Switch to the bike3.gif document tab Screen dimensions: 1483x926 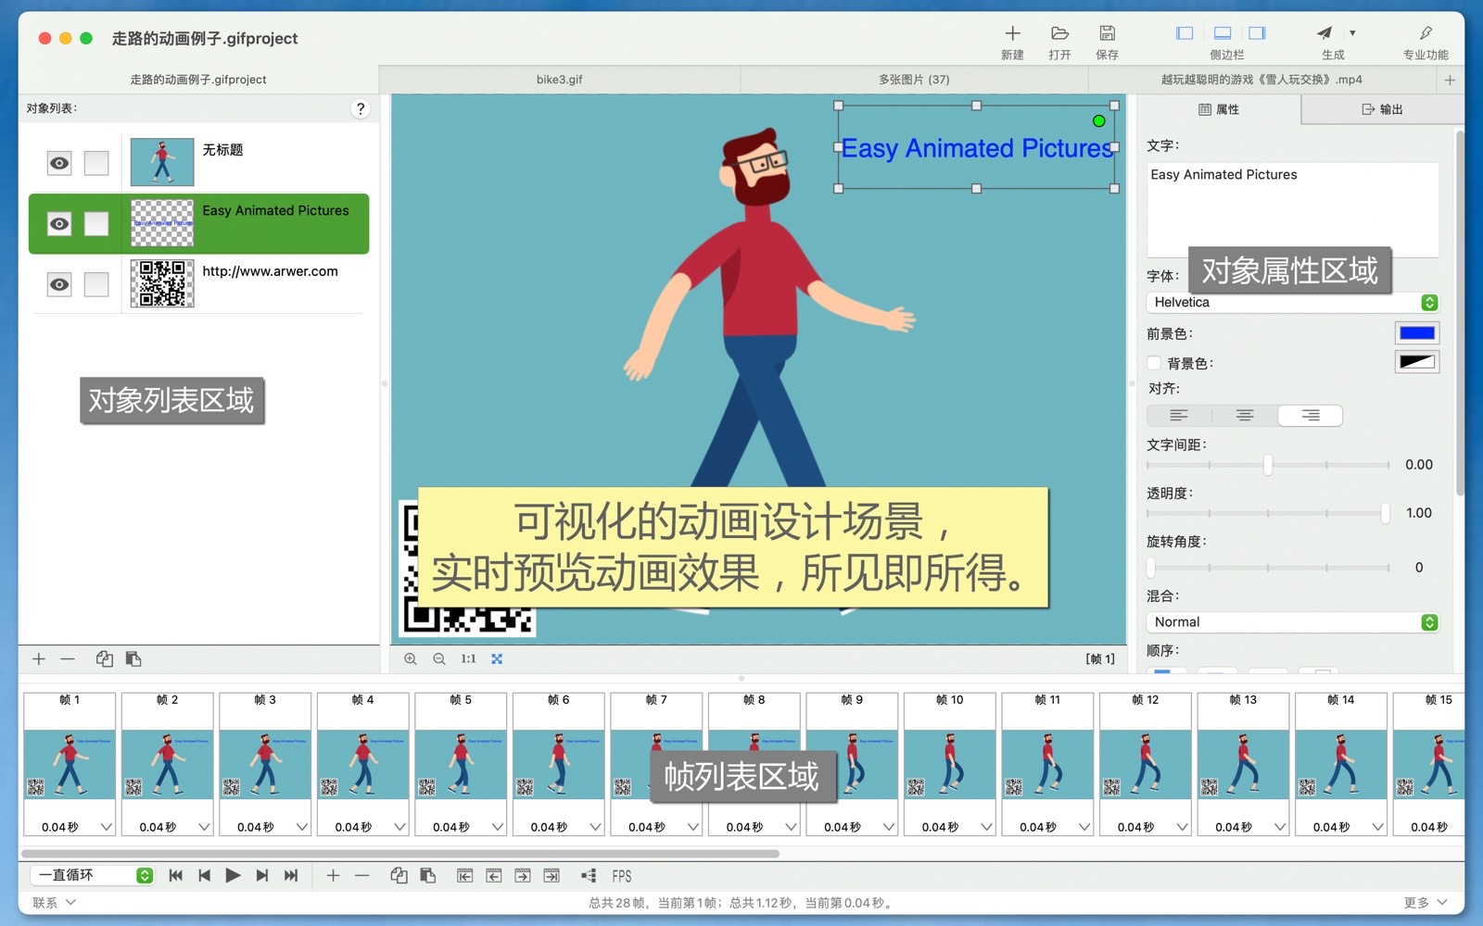(559, 80)
